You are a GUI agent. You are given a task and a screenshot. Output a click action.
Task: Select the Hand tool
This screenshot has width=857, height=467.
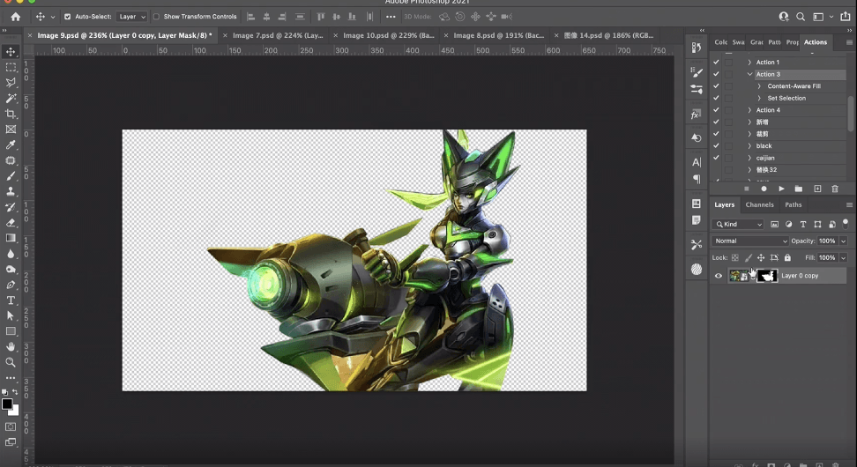[x=11, y=347]
